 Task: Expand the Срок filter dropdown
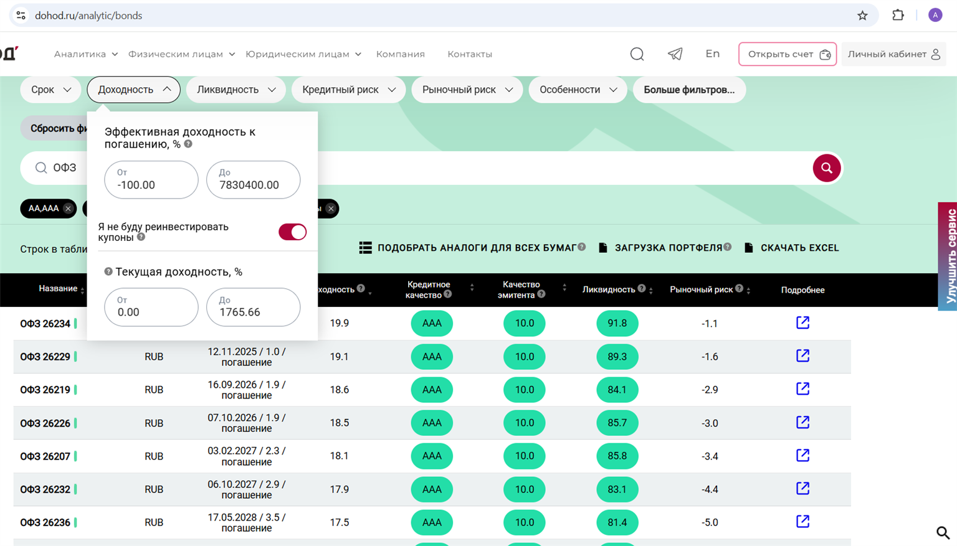point(50,90)
